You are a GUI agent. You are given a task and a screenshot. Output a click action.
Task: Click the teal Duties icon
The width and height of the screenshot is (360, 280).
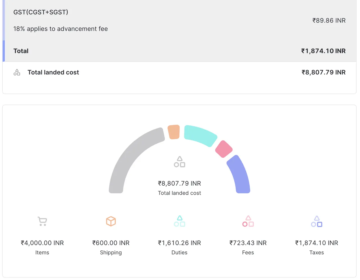pyautogui.click(x=179, y=221)
